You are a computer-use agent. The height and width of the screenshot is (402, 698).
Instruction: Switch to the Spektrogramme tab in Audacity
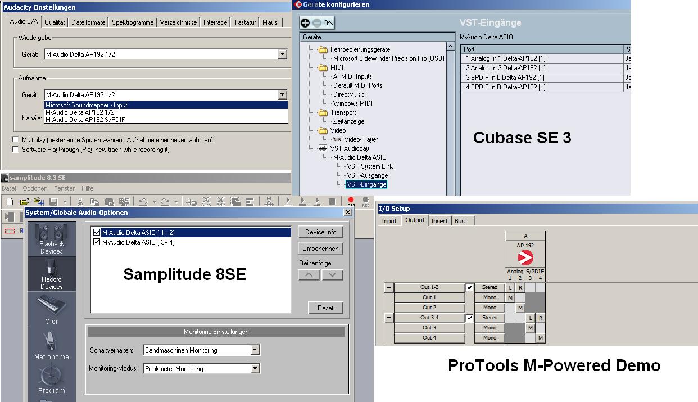pyautogui.click(x=133, y=22)
